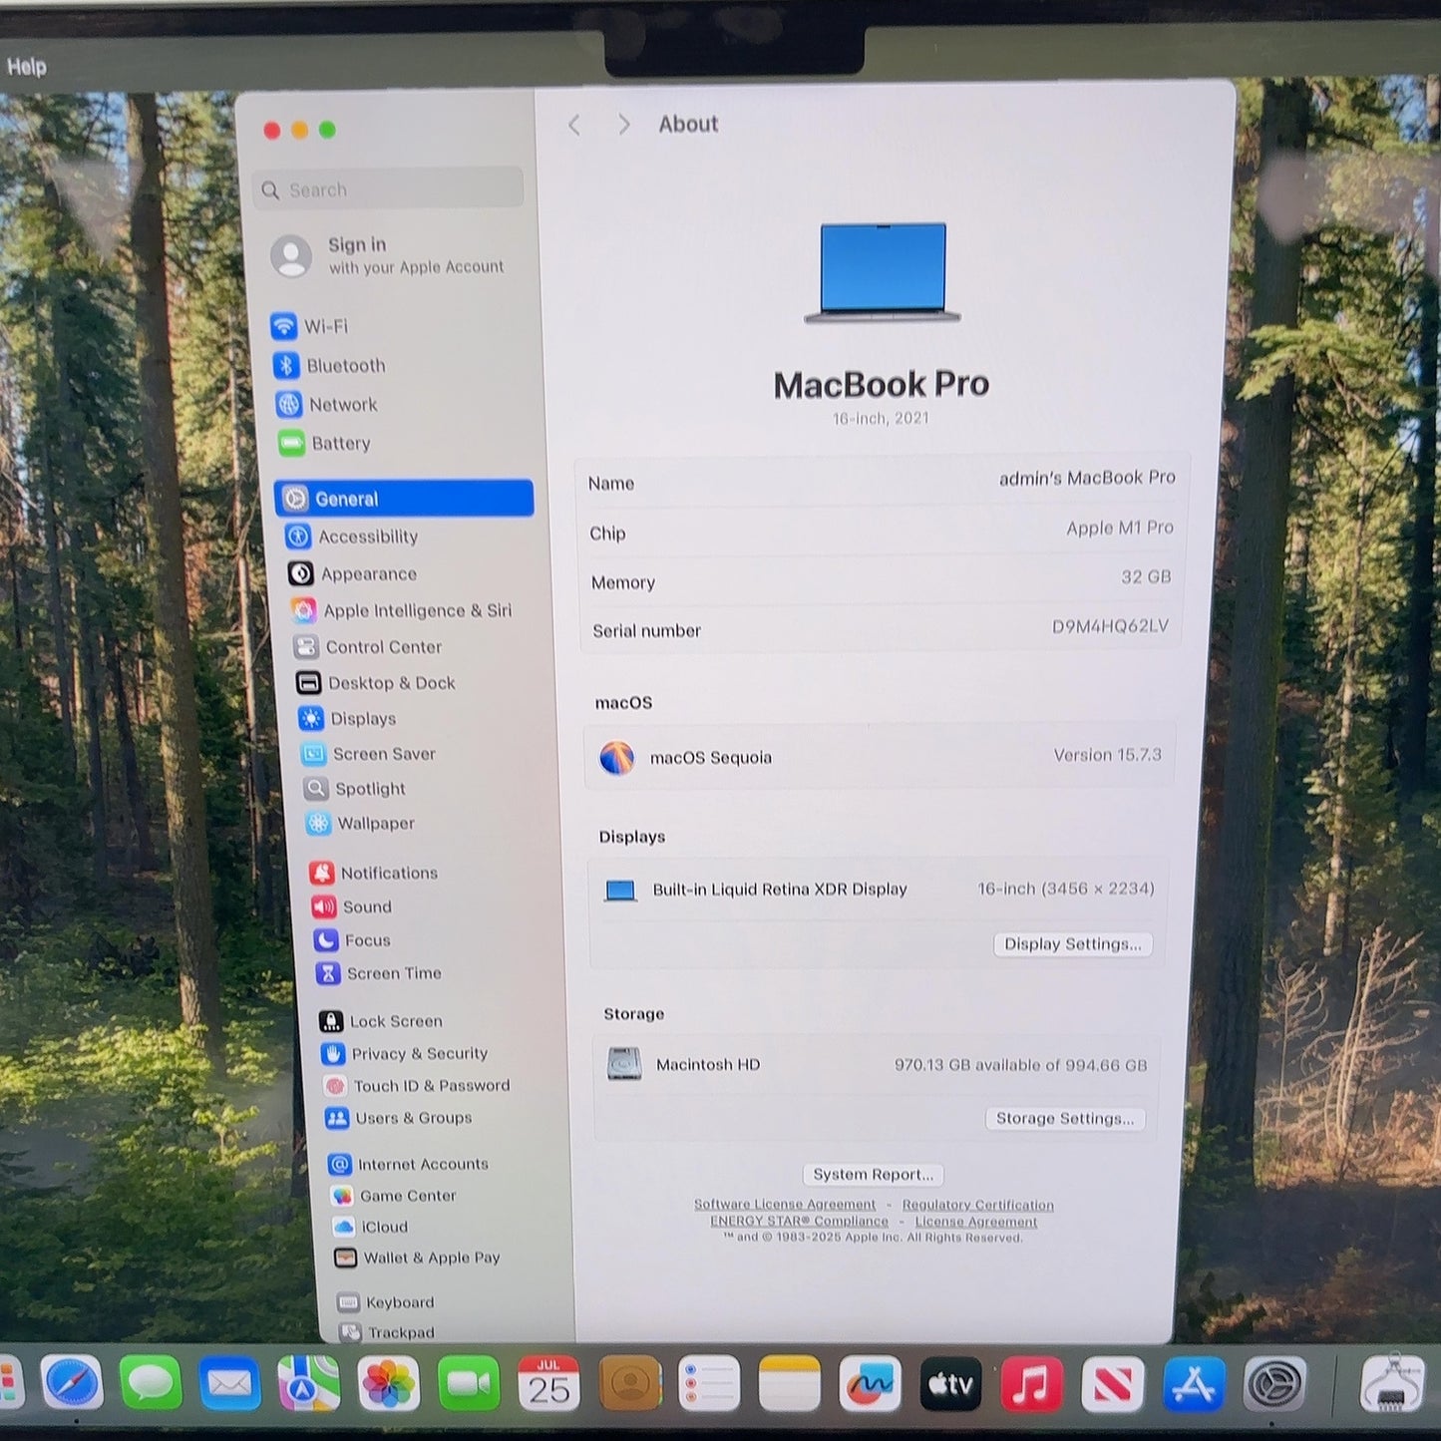Open the System Report

(x=874, y=1175)
